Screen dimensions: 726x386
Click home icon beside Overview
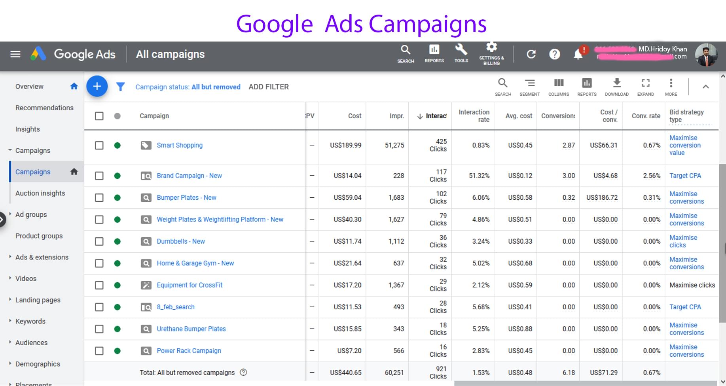coord(74,86)
